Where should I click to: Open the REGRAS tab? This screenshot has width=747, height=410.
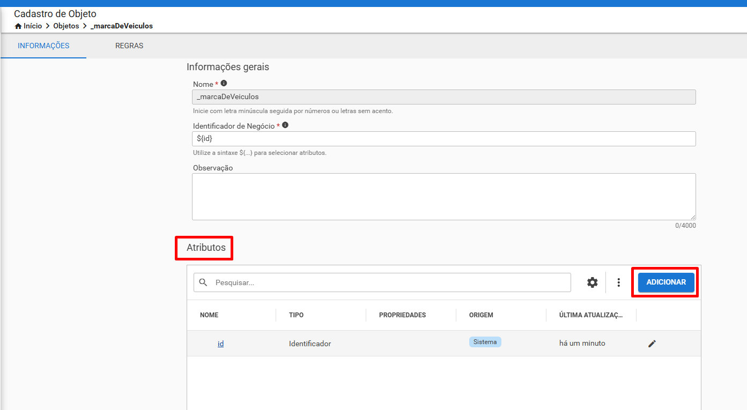click(129, 46)
